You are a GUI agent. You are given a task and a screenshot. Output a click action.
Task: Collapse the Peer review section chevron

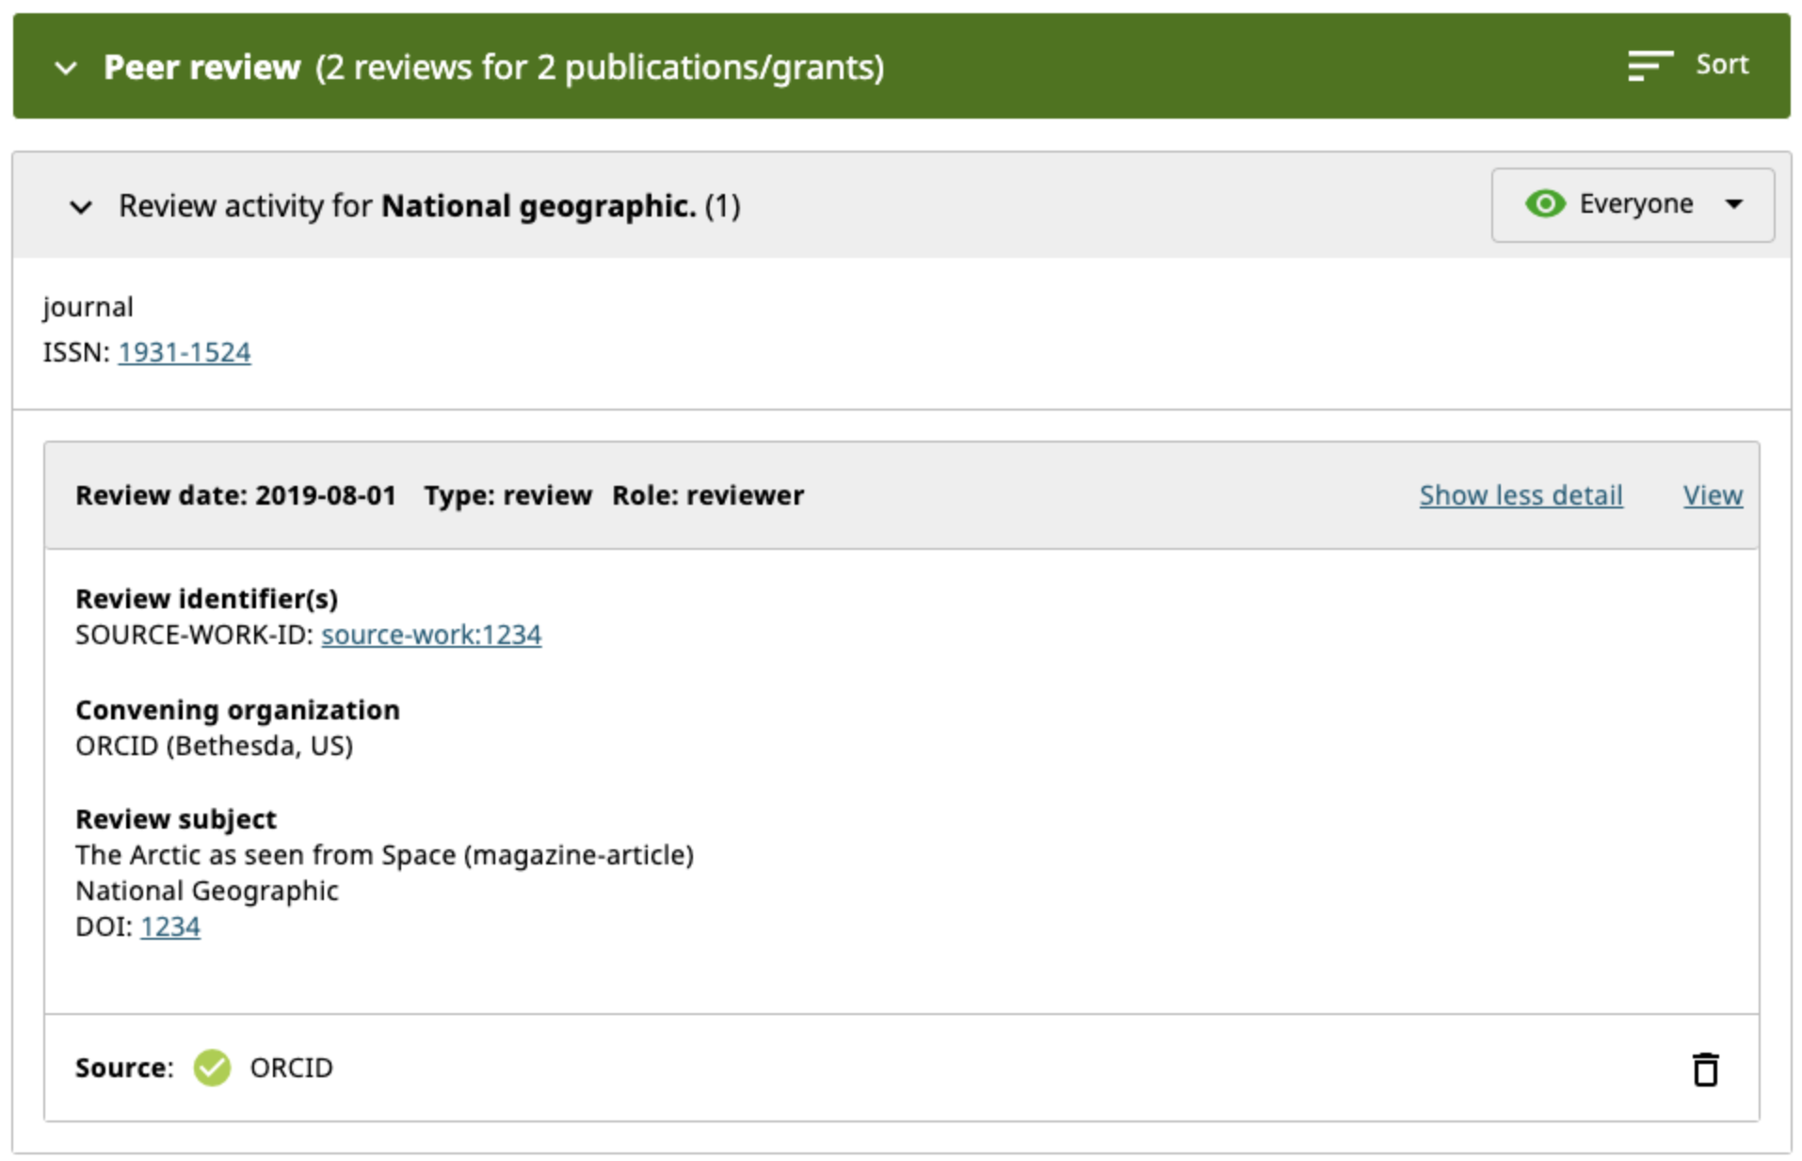click(66, 68)
